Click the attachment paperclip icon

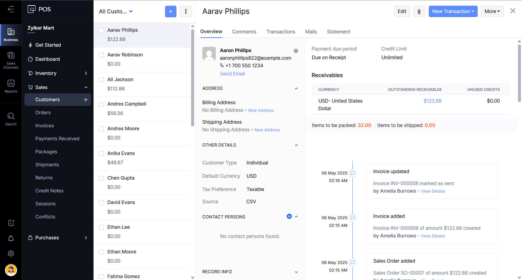tap(419, 11)
